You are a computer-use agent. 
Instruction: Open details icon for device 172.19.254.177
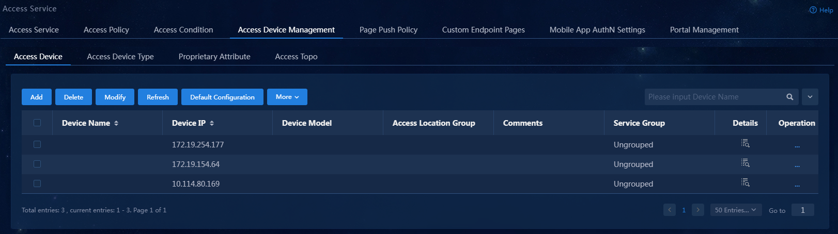click(745, 143)
